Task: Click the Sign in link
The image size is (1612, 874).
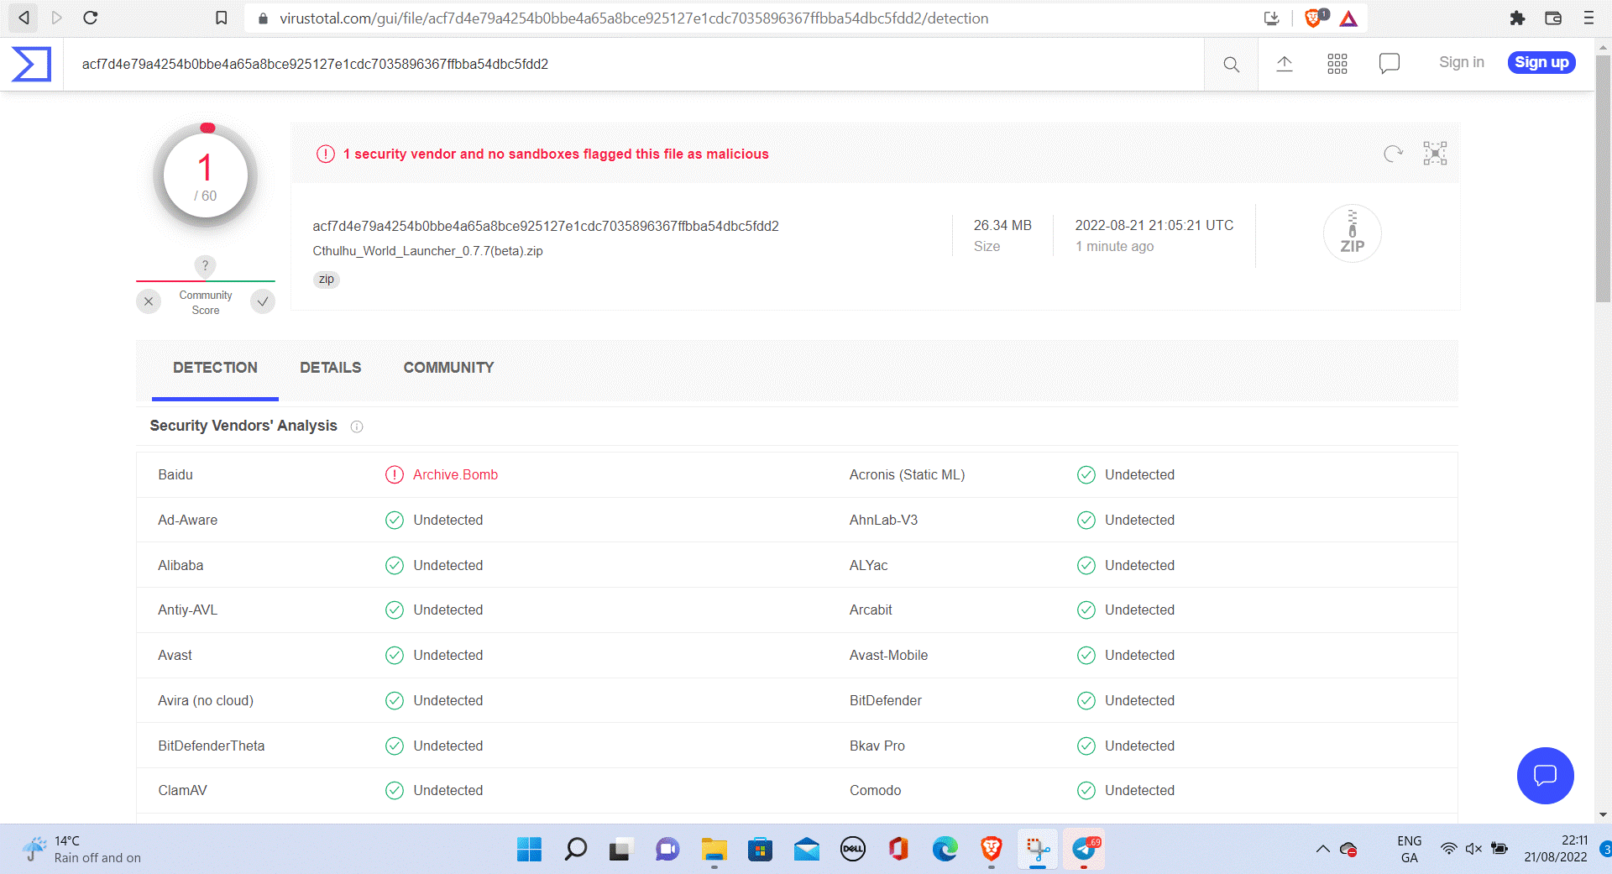Action: 1462,62
